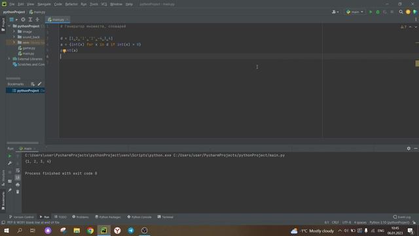
Task: Rerun main with the Run panel green arrow
Action: [x=10, y=156]
